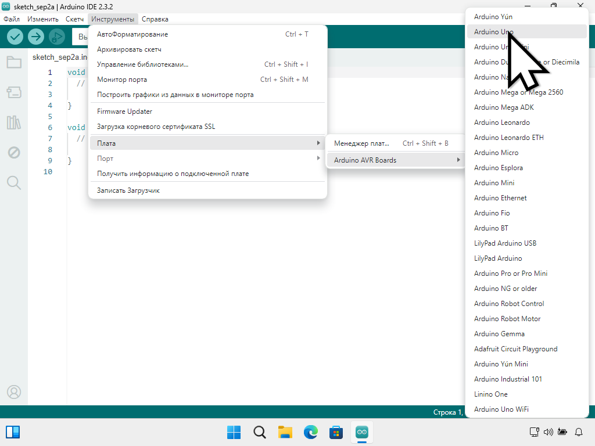Open network icon in system tray
595x446 pixels.
pos(535,432)
